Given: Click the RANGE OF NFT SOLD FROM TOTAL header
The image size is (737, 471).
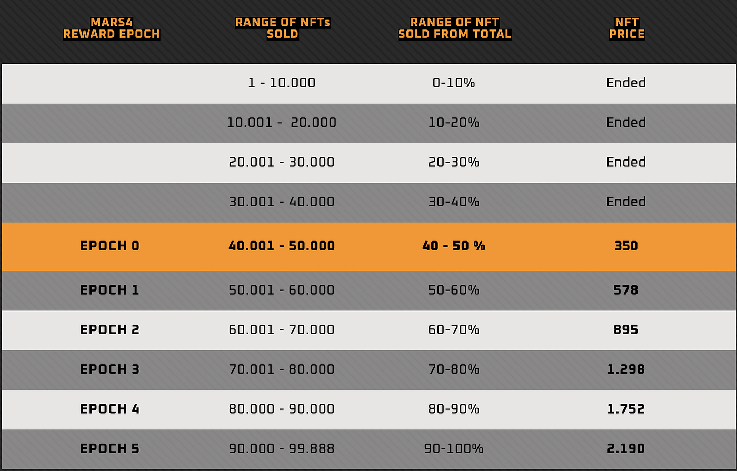Looking at the screenshot, I should [x=455, y=28].
